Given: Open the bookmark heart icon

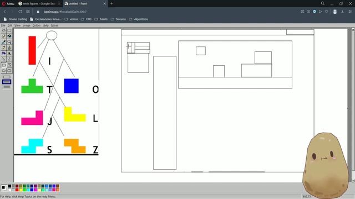Looking at the screenshot, I should pyautogui.click(x=327, y=12).
